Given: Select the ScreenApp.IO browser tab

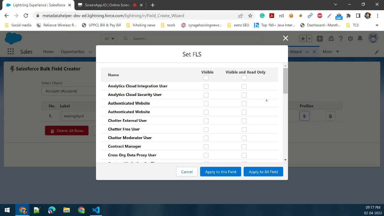Looking at the screenshot, I should pos(99,5).
